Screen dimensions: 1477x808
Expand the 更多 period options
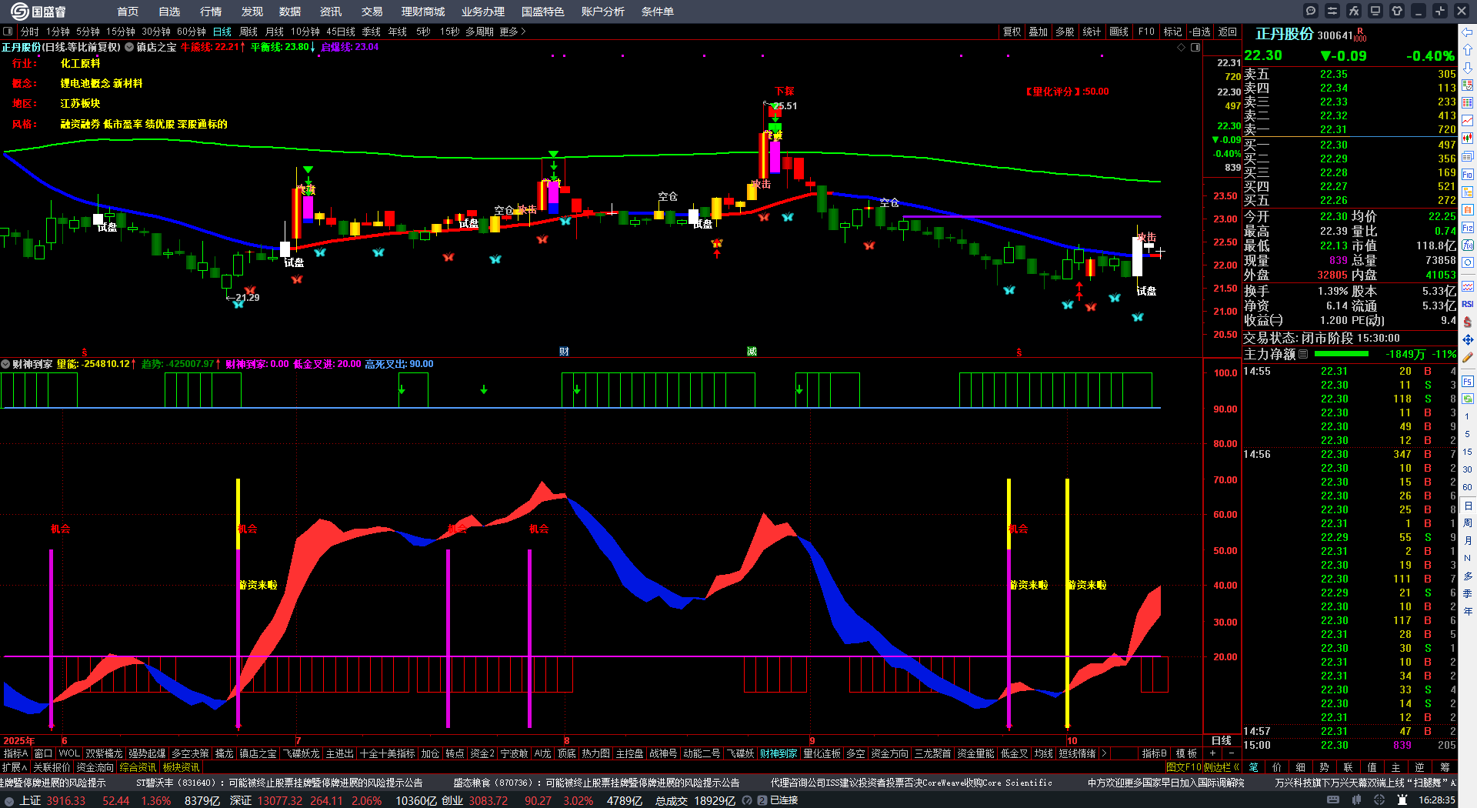pyautogui.click(x=512, y=32)
